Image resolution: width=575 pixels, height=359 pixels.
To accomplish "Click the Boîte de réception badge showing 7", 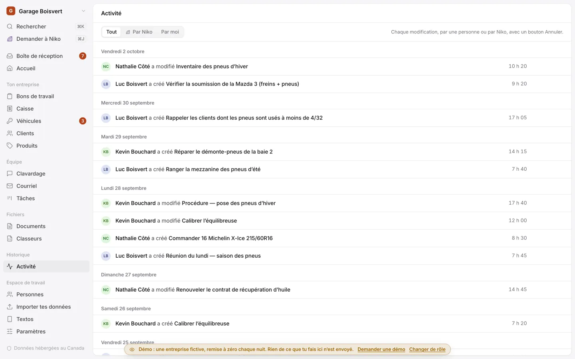I will (x=83, y=56).
